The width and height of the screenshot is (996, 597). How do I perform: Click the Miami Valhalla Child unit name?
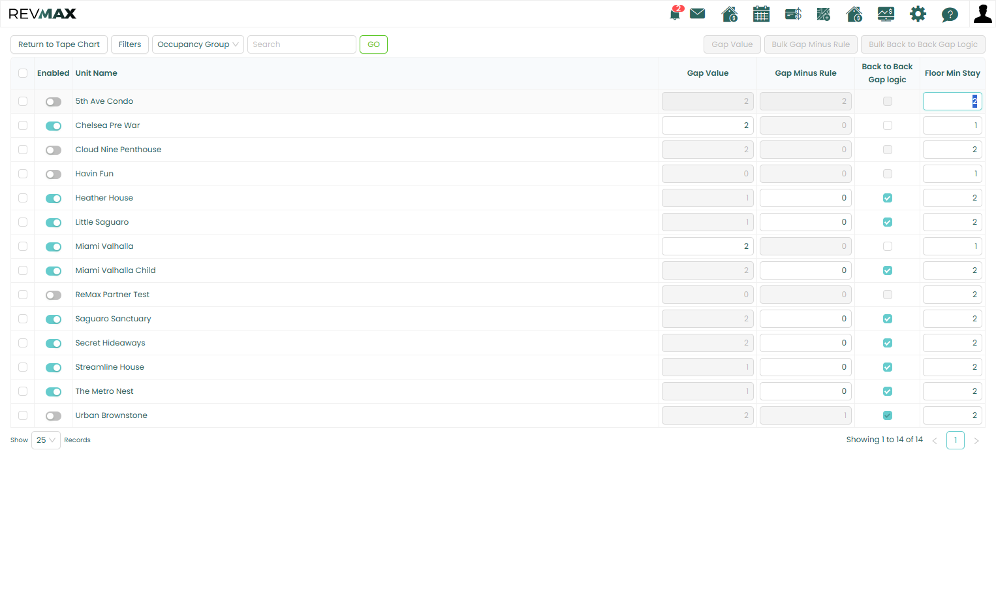(x=116, y=270)
